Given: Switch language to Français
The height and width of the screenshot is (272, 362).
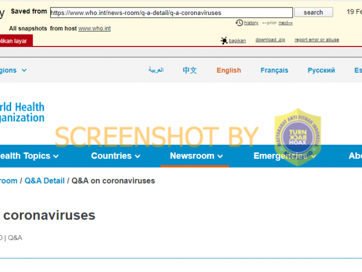Looking at the screenshot, I should click(x=274, y=70).
